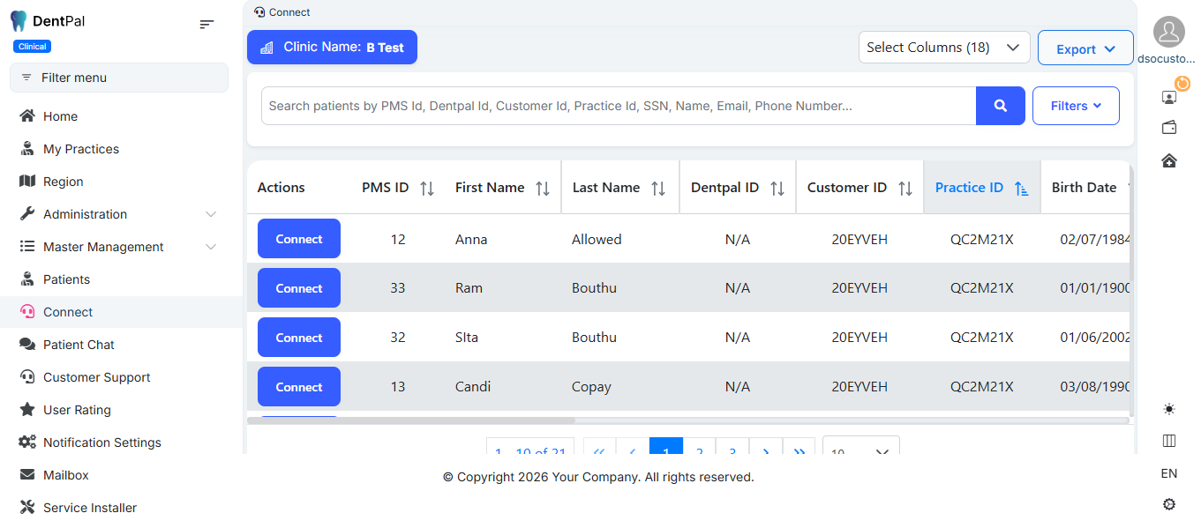Viewport: 1201px width, 528px height.
Task: Toggle Practice ID ascending sort
Action: point(1021,188)
